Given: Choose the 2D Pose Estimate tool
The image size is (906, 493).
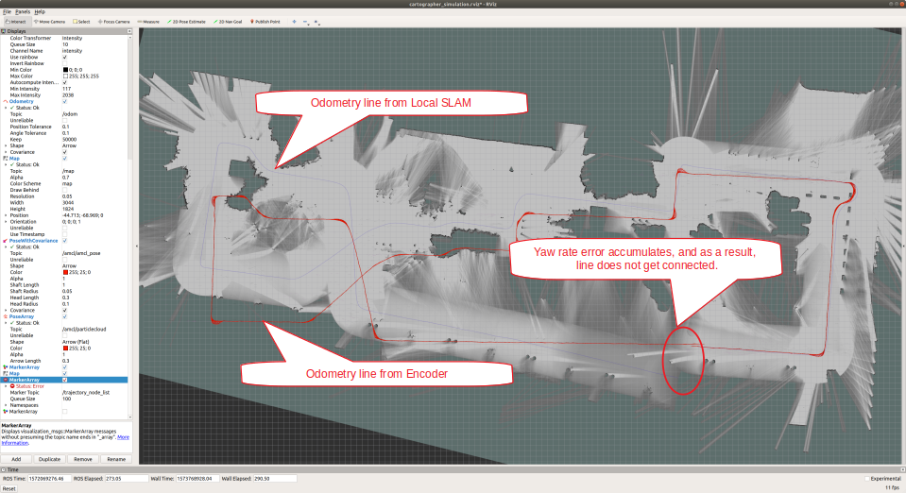Looking at the screenshot, I should tap(187, 22).
